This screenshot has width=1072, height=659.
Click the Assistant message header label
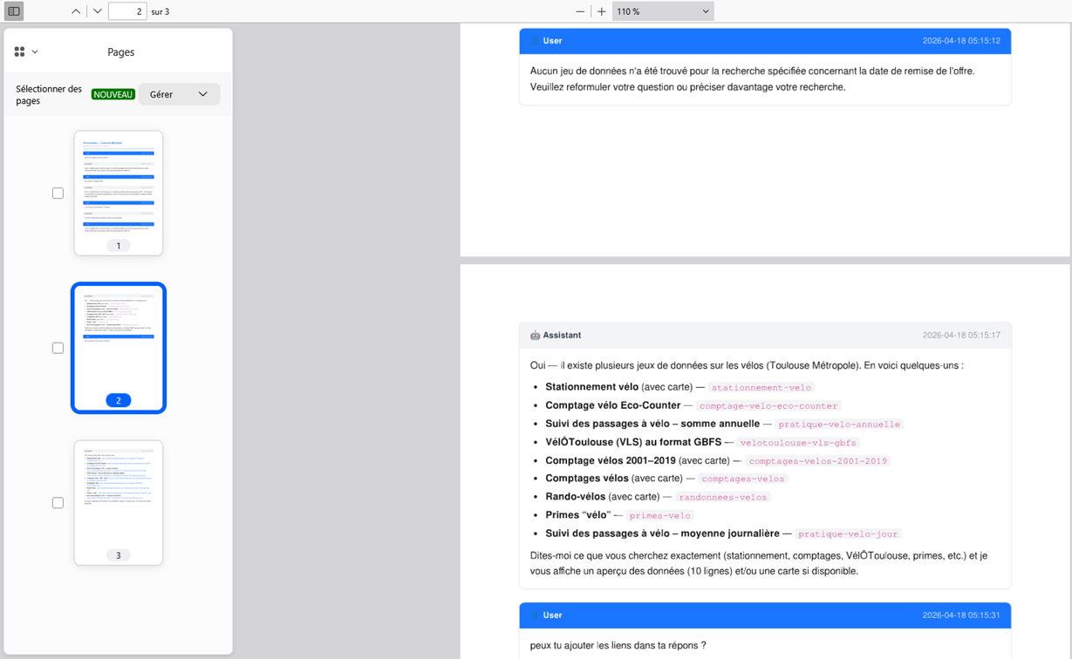(562, 336)
